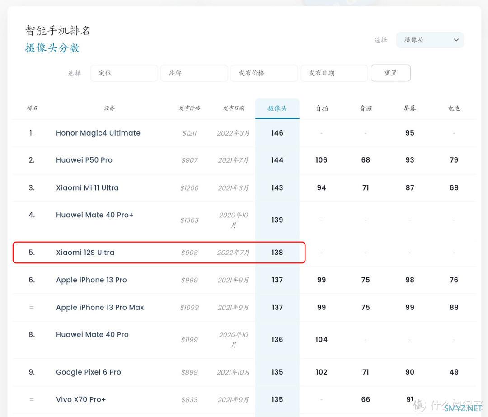Open Xiaomi 12S Ultra device link

click(85, 253)
